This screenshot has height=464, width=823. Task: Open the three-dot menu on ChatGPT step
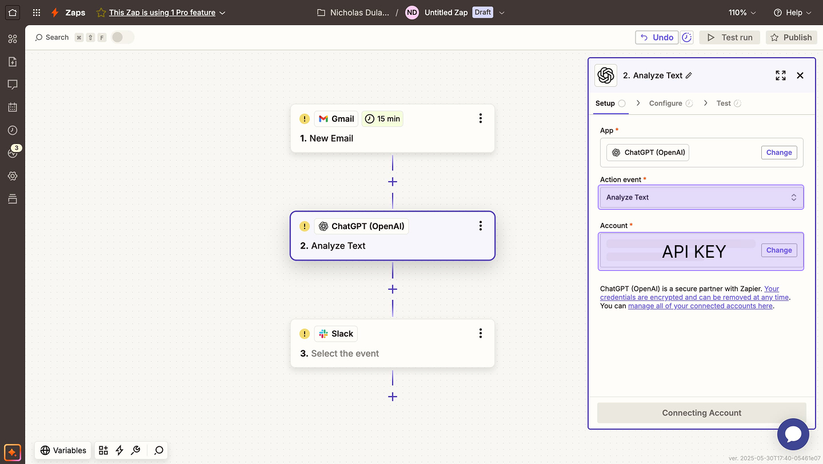coord(481,226)
